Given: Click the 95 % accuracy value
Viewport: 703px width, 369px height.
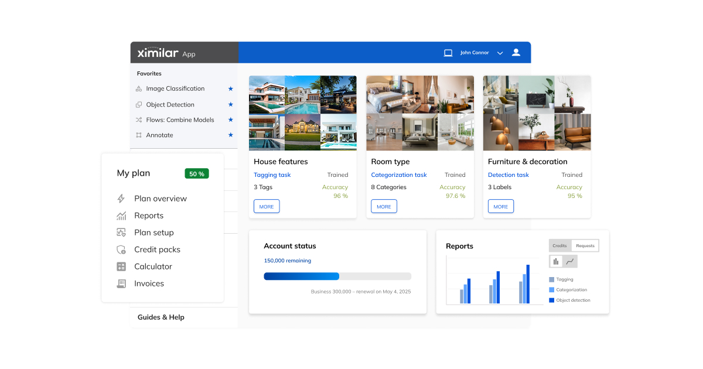Looking at the screenshot, I should 575,196.
